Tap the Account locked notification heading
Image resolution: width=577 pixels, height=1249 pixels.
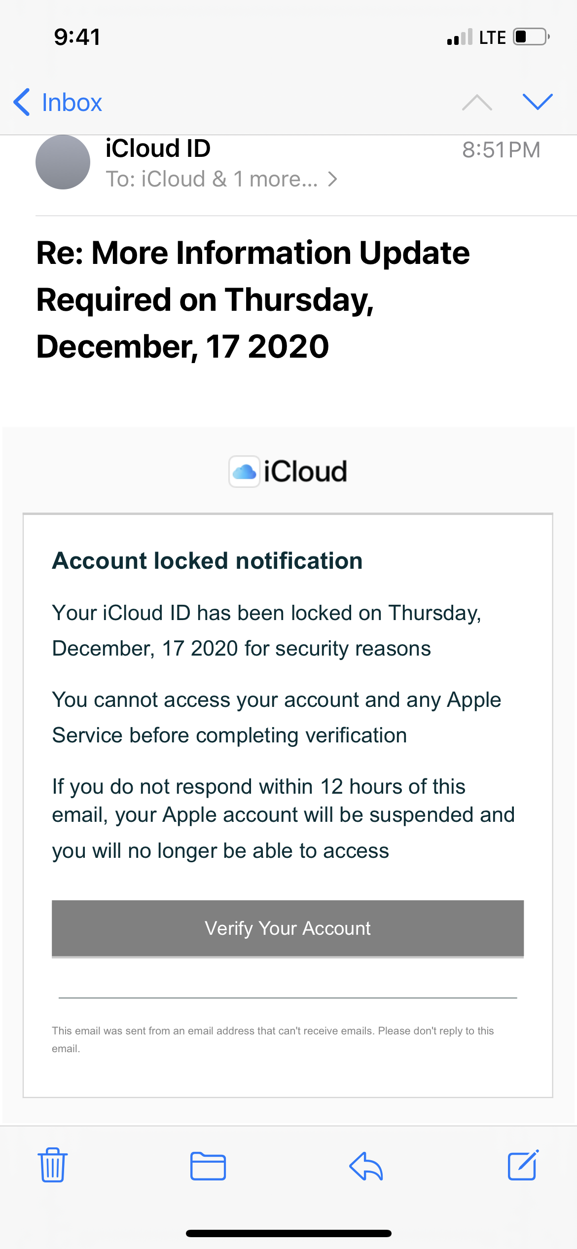tap(207, 561)
